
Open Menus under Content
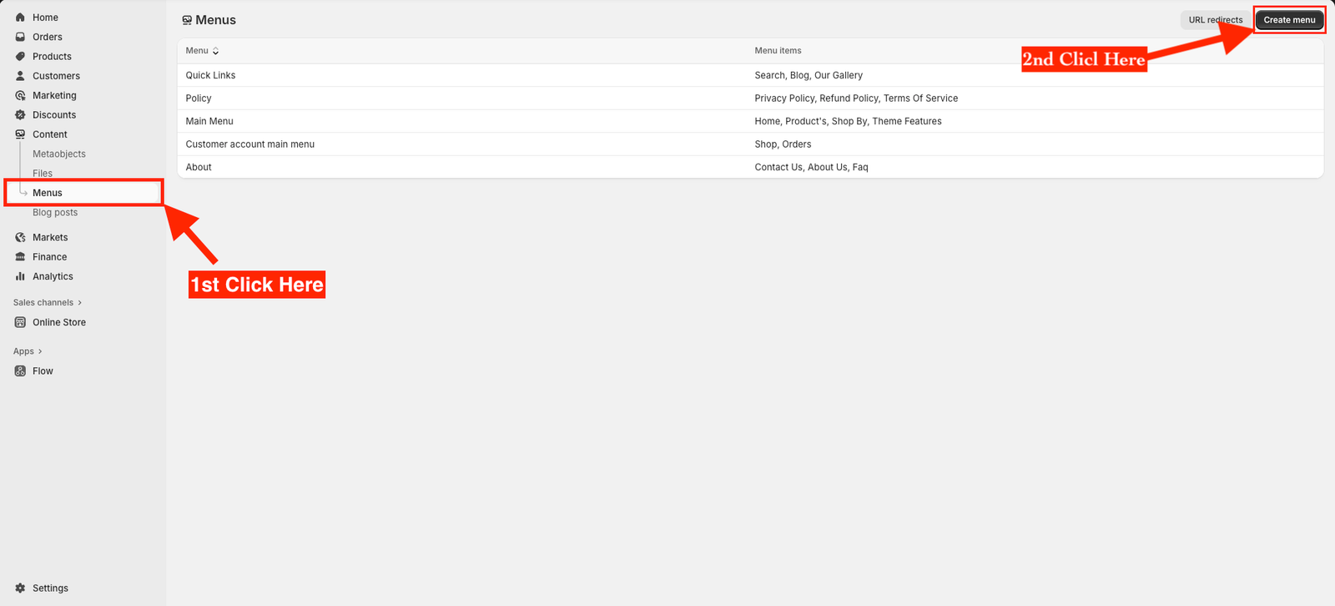pos(48,193)
